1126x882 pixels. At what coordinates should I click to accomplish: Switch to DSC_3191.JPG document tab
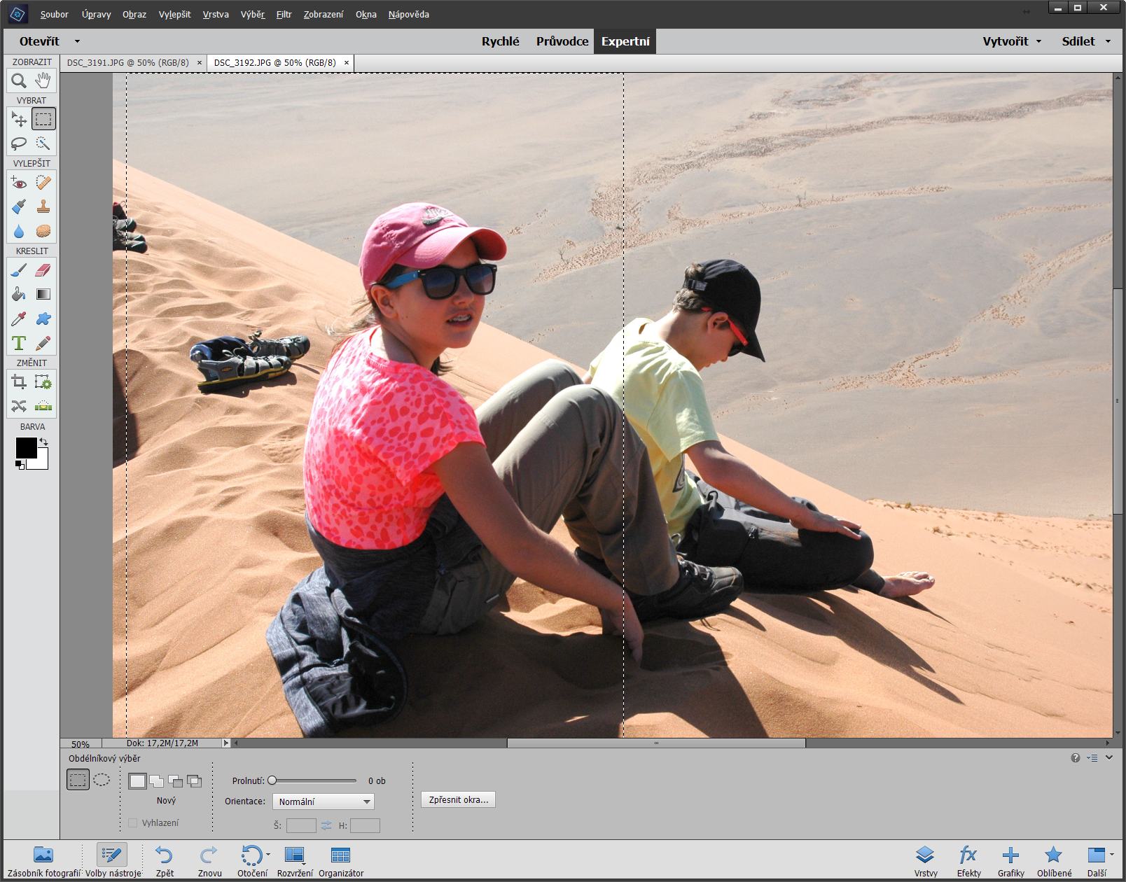tap(128, 62)
